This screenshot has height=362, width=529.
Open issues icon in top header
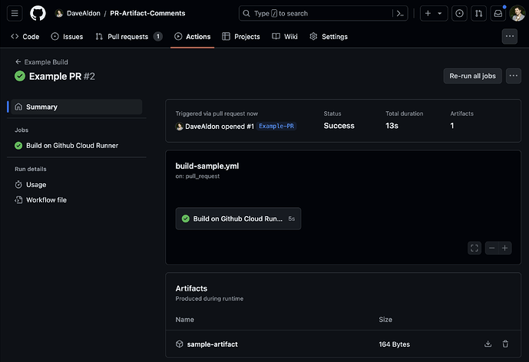459,13
